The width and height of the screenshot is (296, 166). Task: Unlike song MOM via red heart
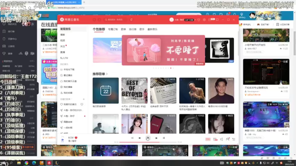(x=76, y=138)
